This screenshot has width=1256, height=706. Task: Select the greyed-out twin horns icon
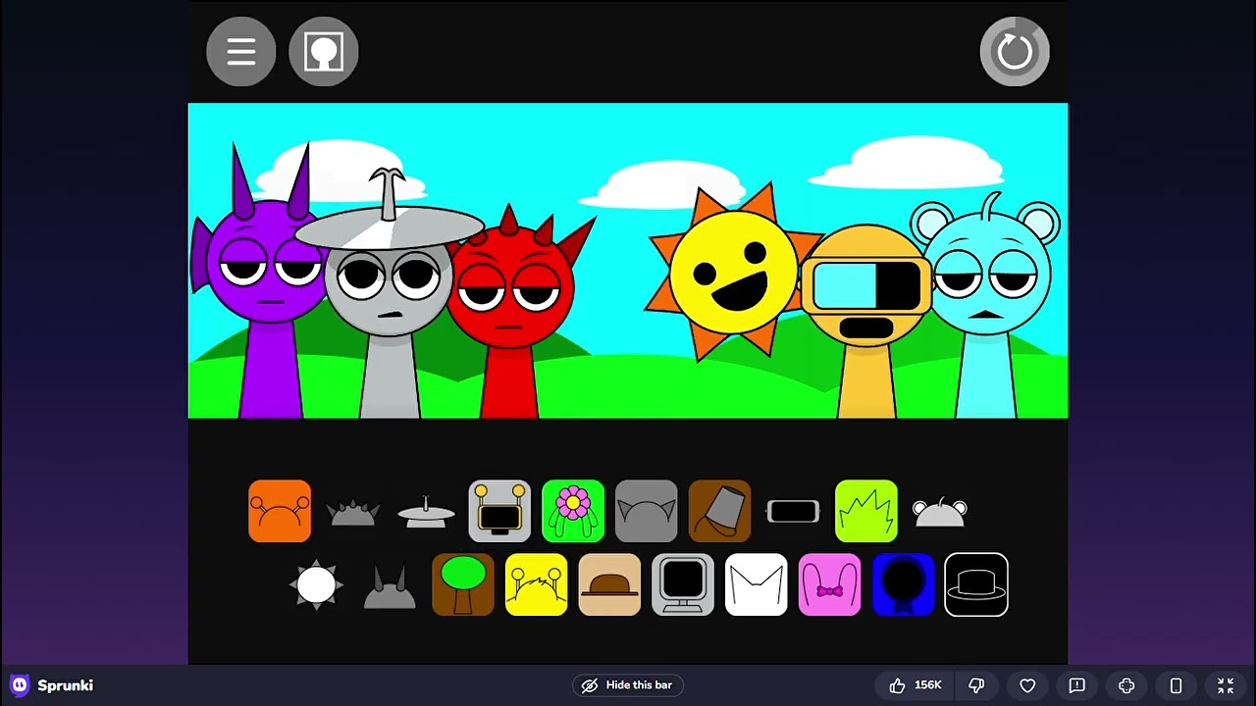click(390, 585)
